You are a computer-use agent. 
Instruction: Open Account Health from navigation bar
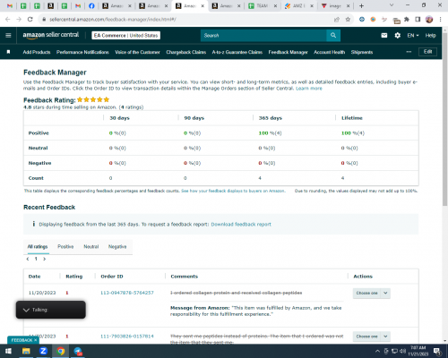coord(329,52)
